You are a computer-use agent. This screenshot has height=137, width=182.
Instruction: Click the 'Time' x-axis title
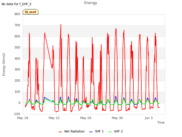tap(161, 122)
